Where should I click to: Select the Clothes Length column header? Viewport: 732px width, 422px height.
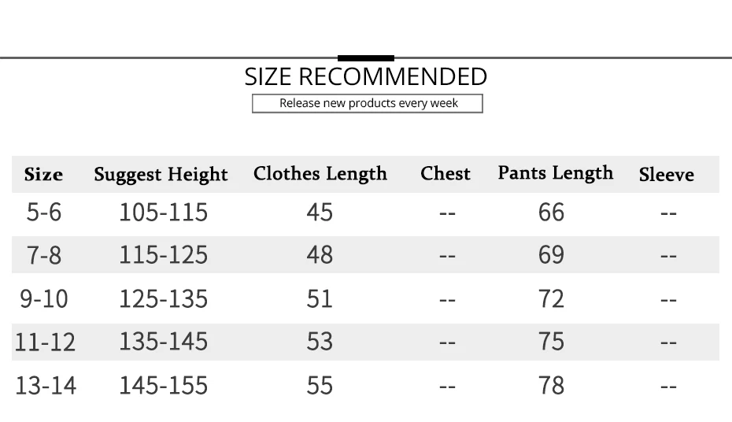320,174
